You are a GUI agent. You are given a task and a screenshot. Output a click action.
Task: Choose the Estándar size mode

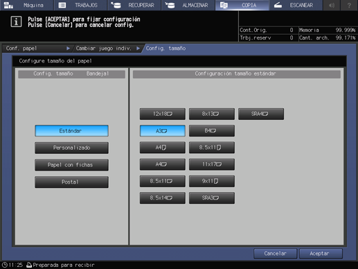[x=71, y=131]
